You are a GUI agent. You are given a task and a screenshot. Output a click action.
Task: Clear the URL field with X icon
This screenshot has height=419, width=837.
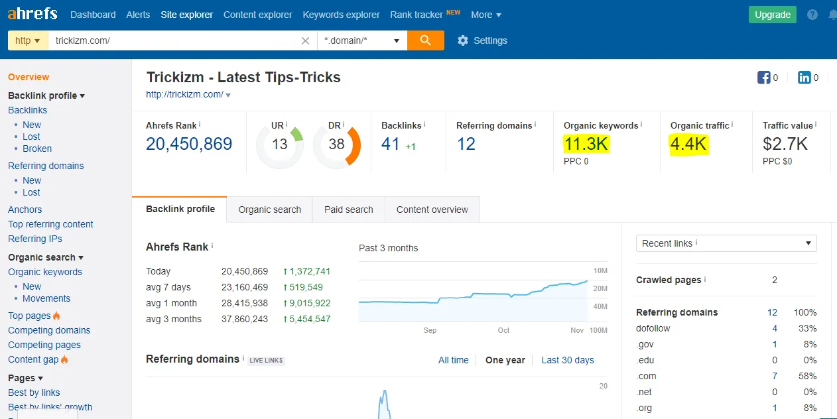pos(305,40)
